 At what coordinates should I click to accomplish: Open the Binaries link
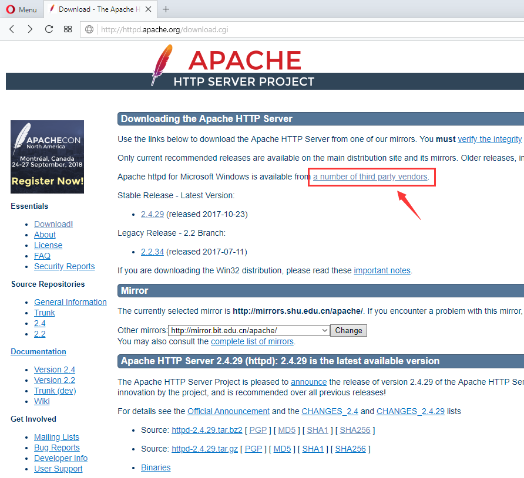point(156,467)
